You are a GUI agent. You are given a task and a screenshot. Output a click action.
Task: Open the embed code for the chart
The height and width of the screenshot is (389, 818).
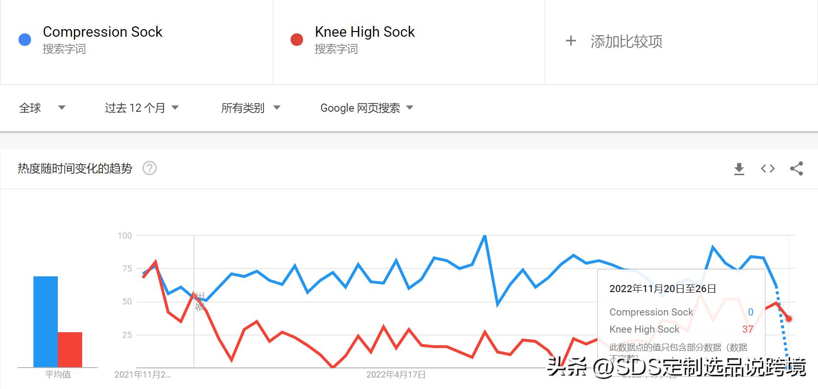tap(767, 168)
